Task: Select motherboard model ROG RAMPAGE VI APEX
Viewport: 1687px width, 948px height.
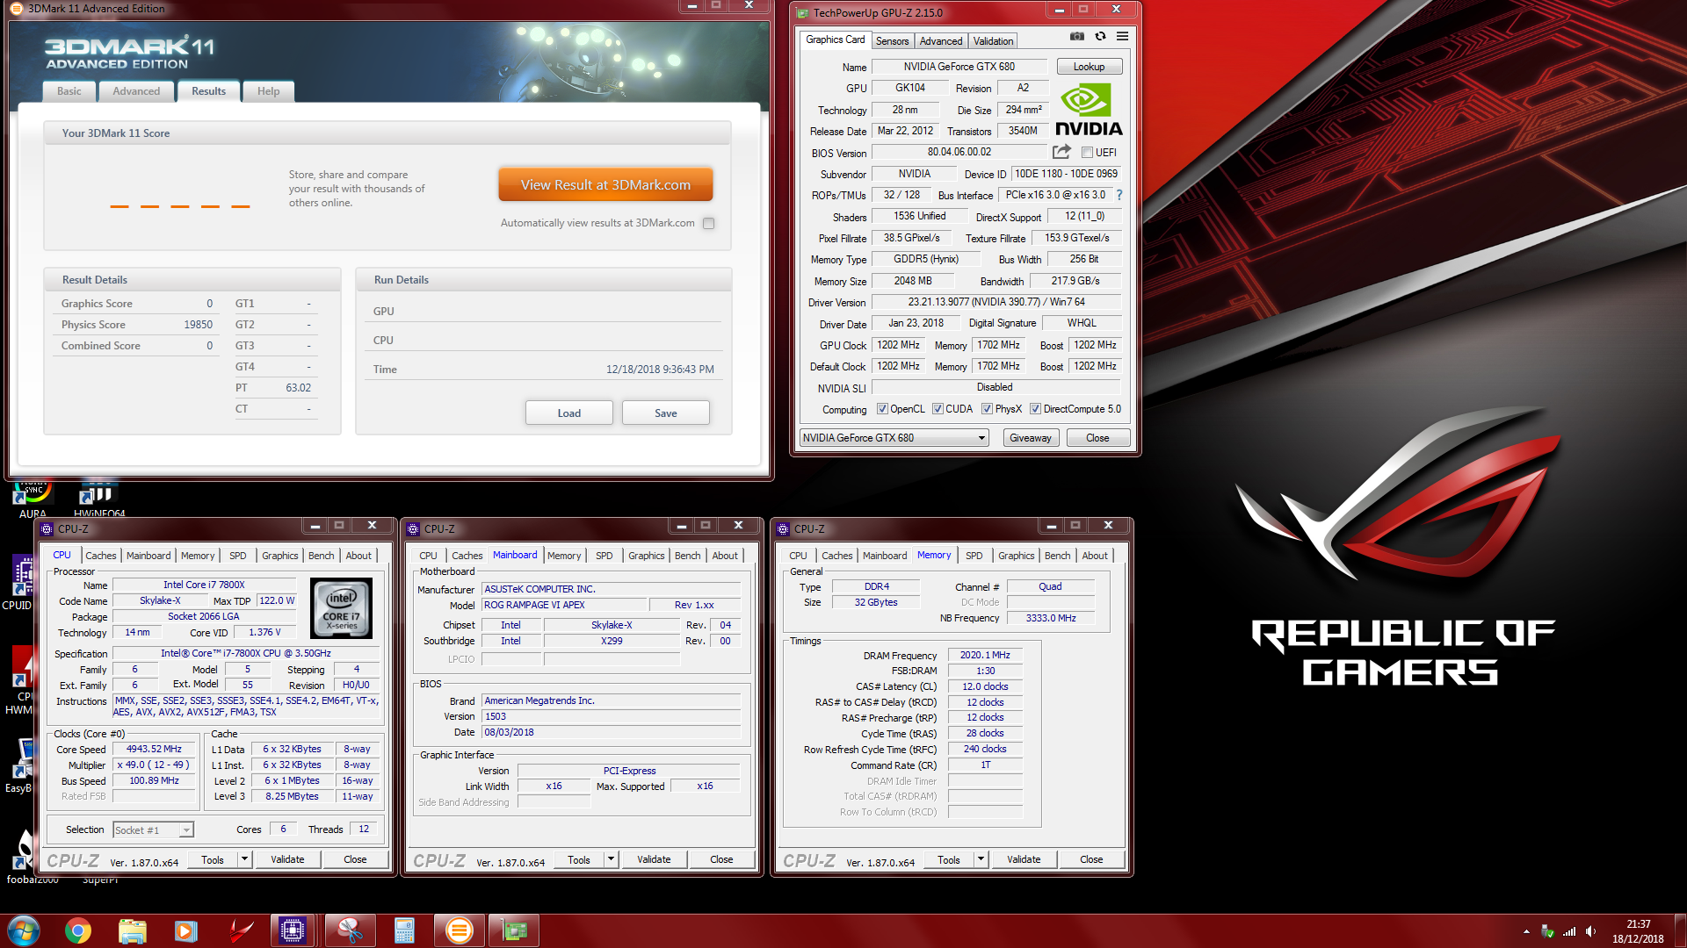Action: point(563,606)
